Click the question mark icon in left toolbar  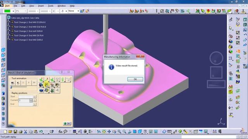coord(3,124)
